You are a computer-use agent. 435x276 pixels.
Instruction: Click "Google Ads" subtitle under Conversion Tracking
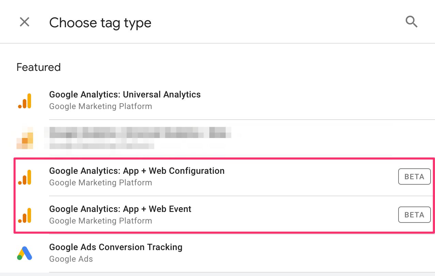pos(71,259)
